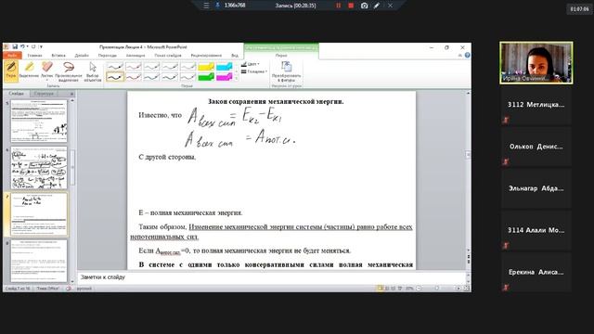This screenshot has height=334, width=594.
Task: Switch to the Transitions (Переходы) ribbon tab
Action: pyautogui.click(x=108, y=56)
